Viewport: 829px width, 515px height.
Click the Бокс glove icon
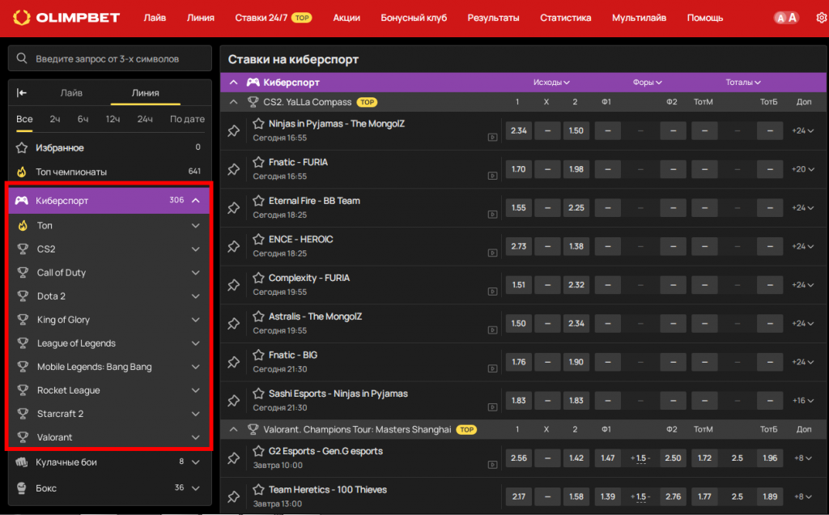coord(22,488)
